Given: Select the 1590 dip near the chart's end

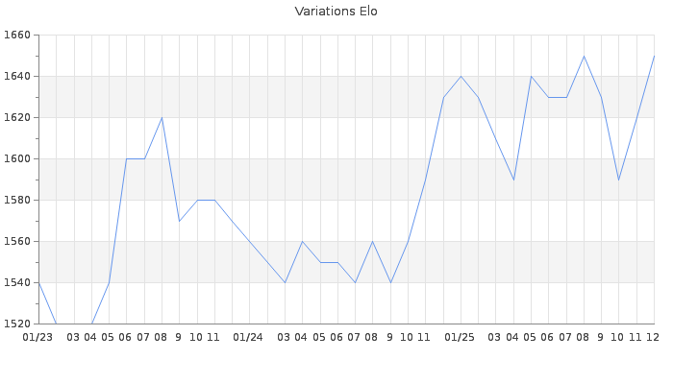Looking at the screenshot, I should tap(618, 180).
